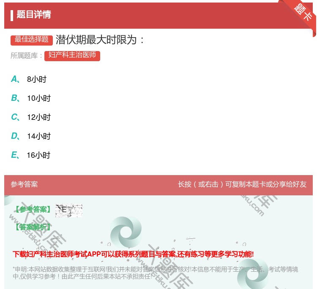Click the 所属题库 label

tap(26, 56)
